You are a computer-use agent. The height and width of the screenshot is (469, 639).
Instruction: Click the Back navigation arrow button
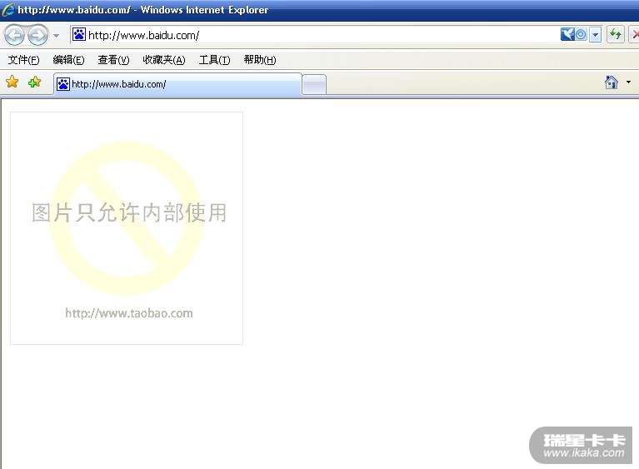pos(15,36)
